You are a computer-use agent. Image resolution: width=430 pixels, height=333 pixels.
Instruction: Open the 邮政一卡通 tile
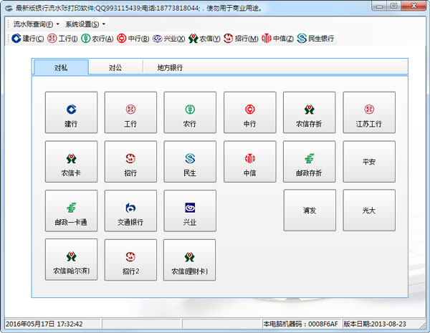click(x=71, y=211)
